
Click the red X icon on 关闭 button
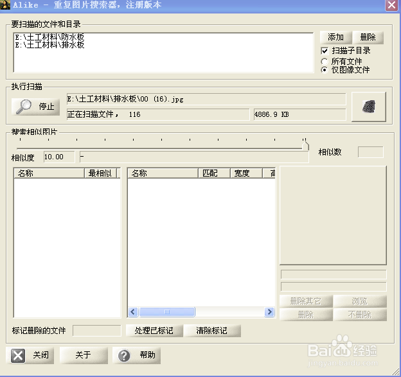tap(18, 355)
